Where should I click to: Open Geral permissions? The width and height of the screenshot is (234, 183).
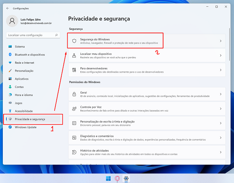147,94
